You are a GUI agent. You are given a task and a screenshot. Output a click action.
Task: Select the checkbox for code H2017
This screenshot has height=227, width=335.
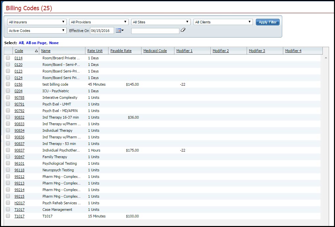point(8,203)
